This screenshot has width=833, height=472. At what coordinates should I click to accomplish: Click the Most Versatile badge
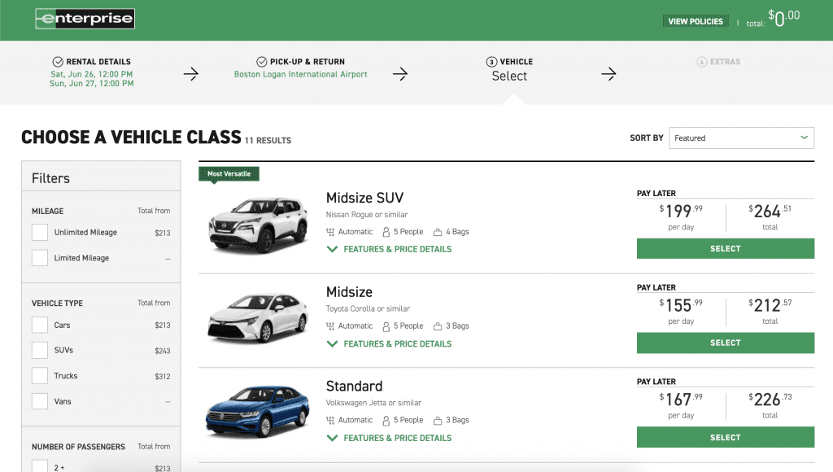(229, 174)
